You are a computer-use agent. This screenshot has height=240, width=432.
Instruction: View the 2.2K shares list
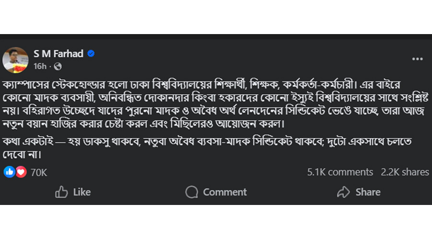[x=405, y=172]
